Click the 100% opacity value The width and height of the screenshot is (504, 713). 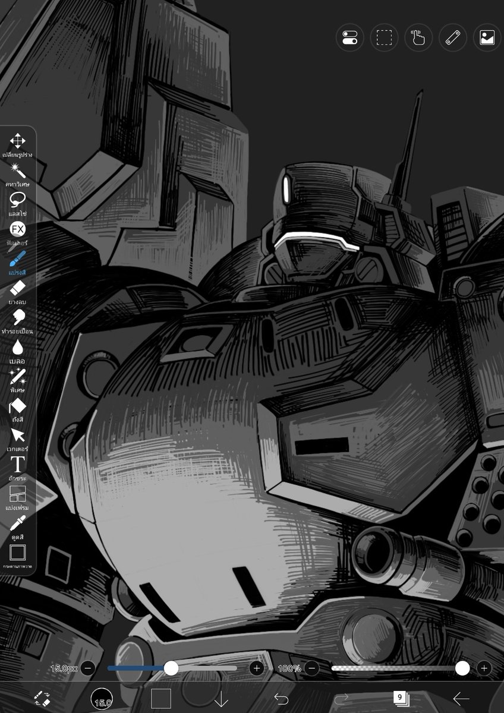click(x=289, y=668)
